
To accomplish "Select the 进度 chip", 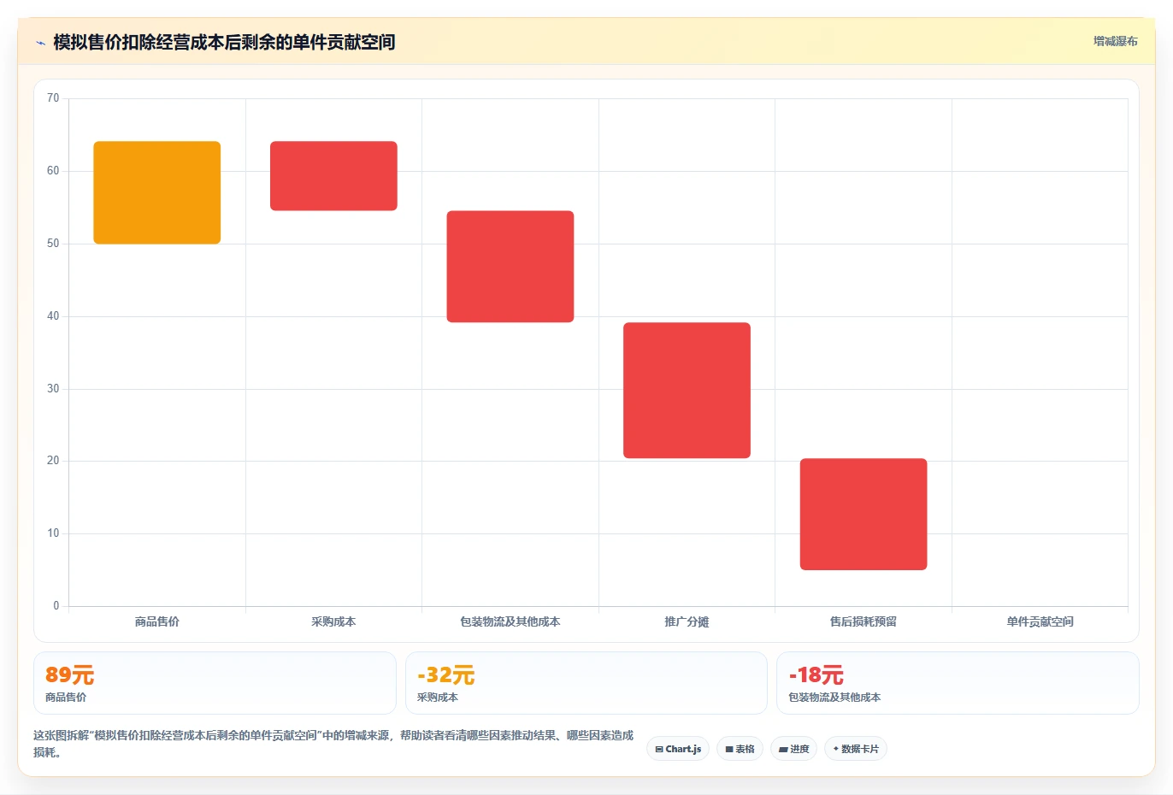I will click(793, 749).
